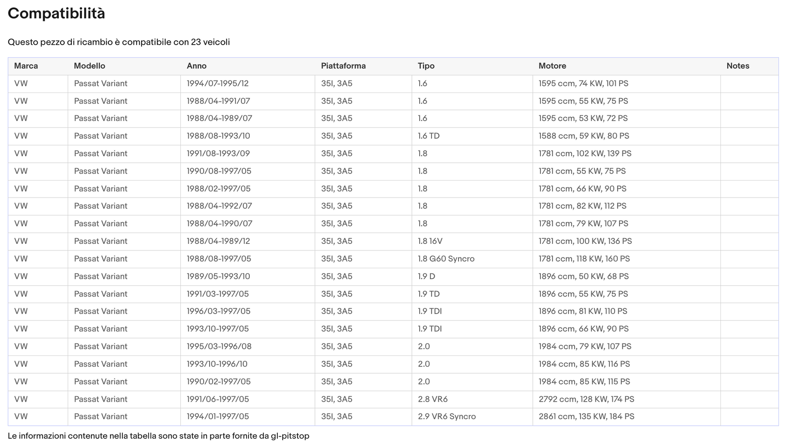Image resolution: width=789 pixels, height=448 pixels.
Task: Click engine cell 1588 ccm, 59 KW, 80 PS
Action: click(x=583, y=136)
